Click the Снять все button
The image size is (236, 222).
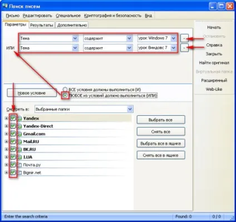(161, 132)
